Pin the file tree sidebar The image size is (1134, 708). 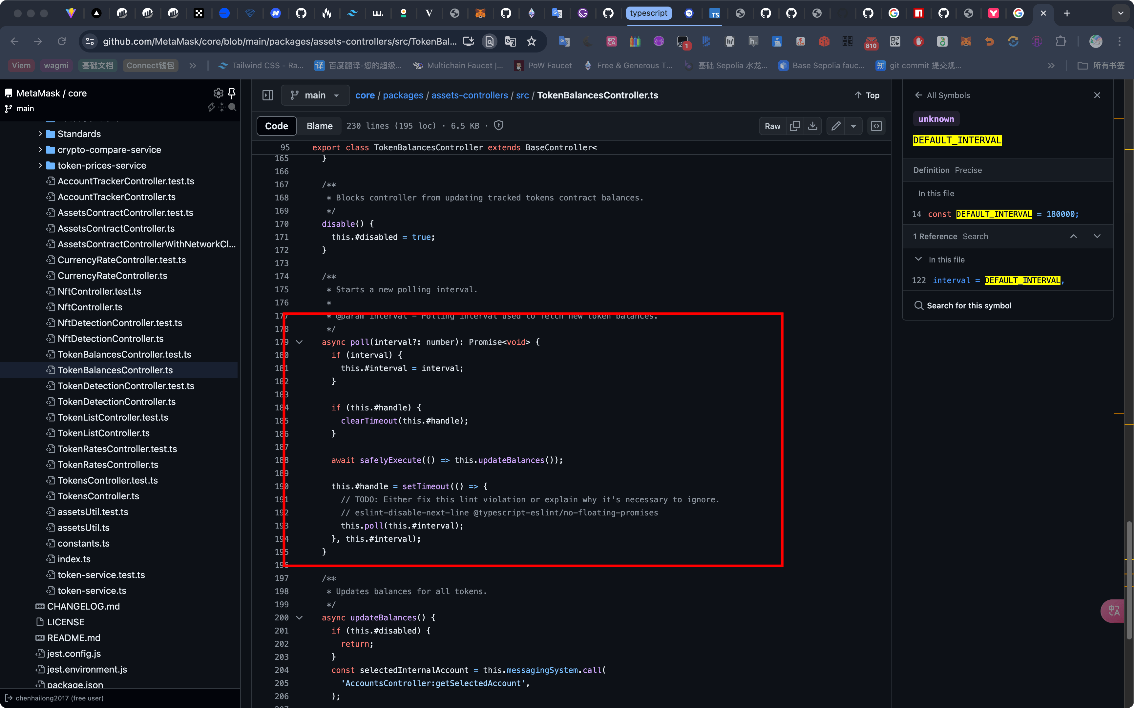[x=231, y=93]
